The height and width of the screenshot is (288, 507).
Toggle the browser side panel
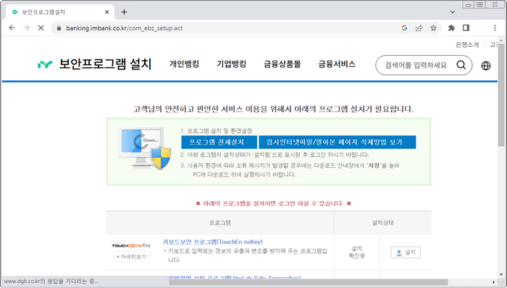tap(466, 28)
